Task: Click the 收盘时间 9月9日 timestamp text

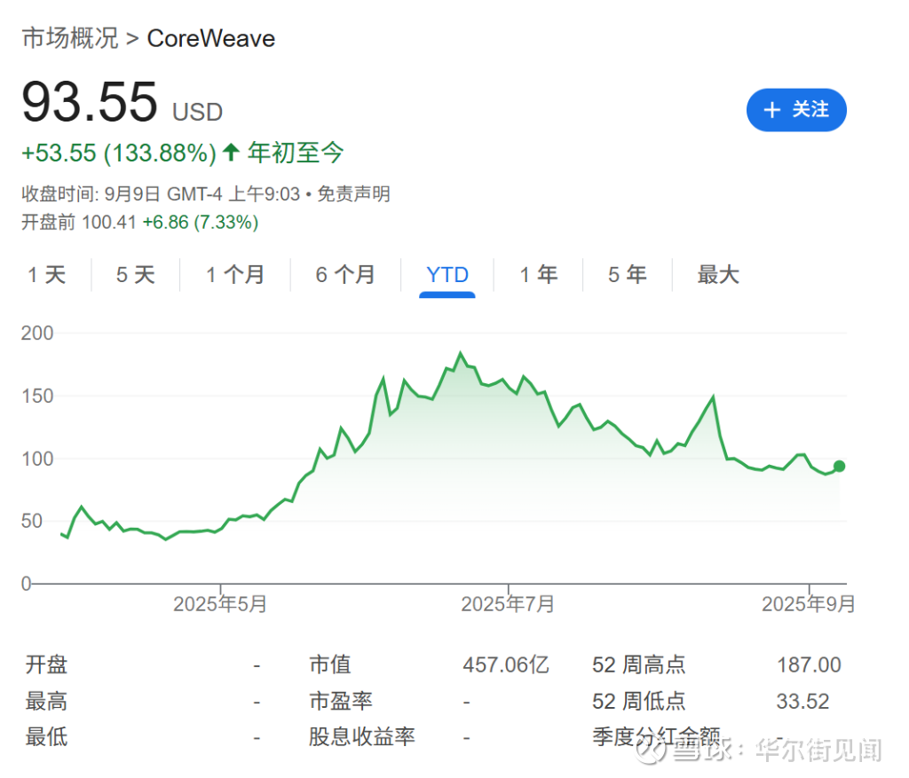Action: [161, 193]
